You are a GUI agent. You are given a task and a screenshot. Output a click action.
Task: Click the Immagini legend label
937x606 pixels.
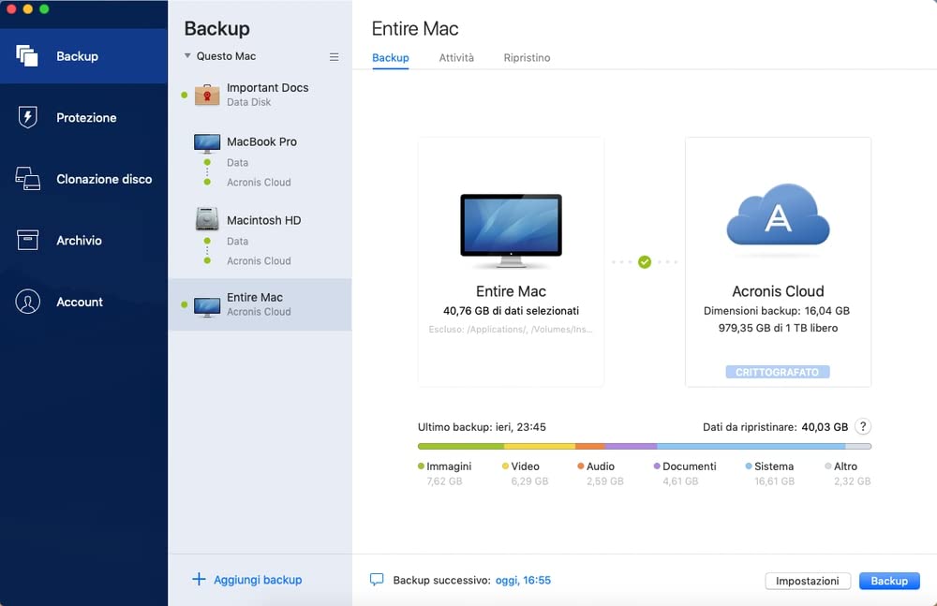449,466
